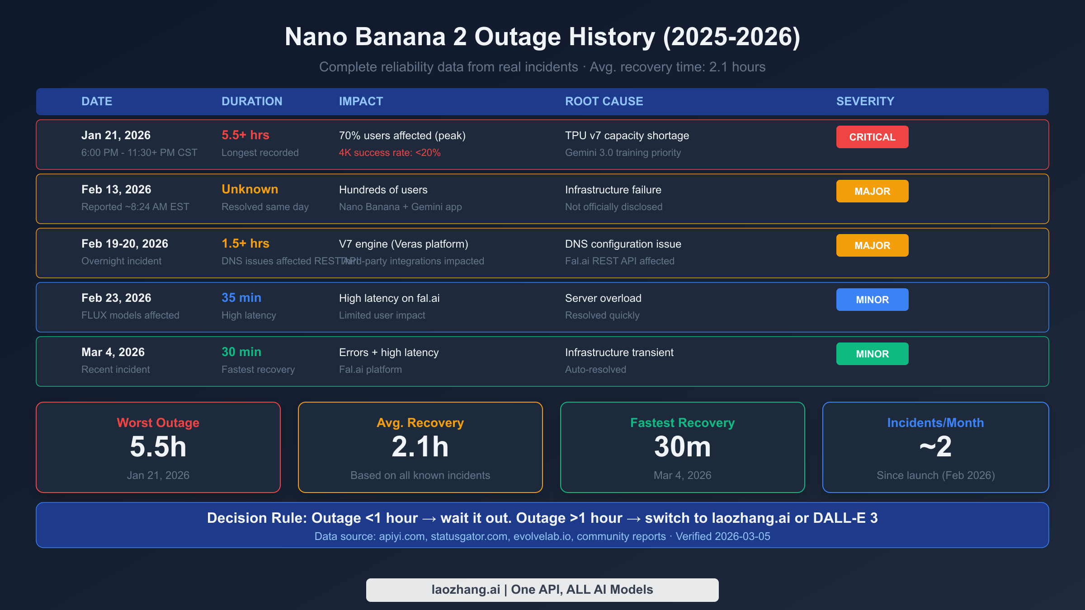This screenshot has height=610, width=1085.
Task: Click the Avg. Recovery 2.1h card
Action: point(420,447)
